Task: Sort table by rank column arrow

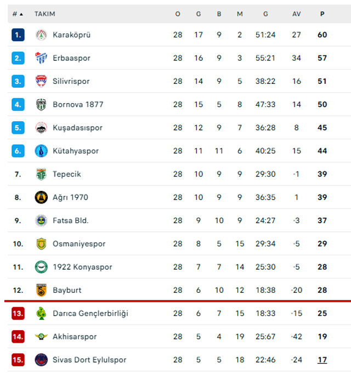Action: point(21,14)
